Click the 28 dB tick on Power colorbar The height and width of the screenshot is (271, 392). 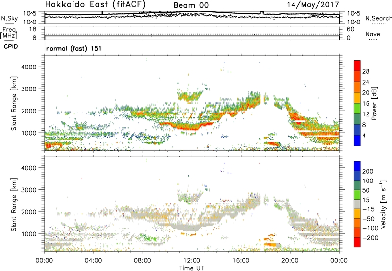point(366,71)
